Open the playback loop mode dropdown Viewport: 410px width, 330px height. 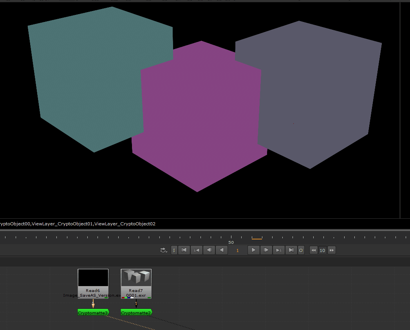pos(164,250)
